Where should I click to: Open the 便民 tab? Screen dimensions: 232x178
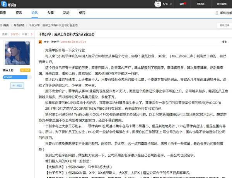click(x=82, y=13)
